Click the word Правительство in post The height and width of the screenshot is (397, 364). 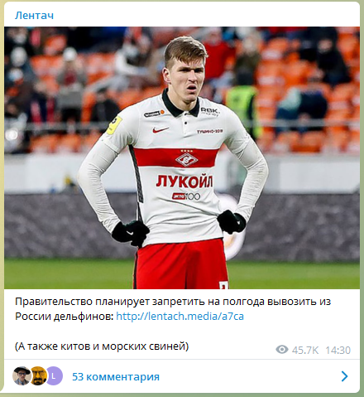[x=54, y=302]
